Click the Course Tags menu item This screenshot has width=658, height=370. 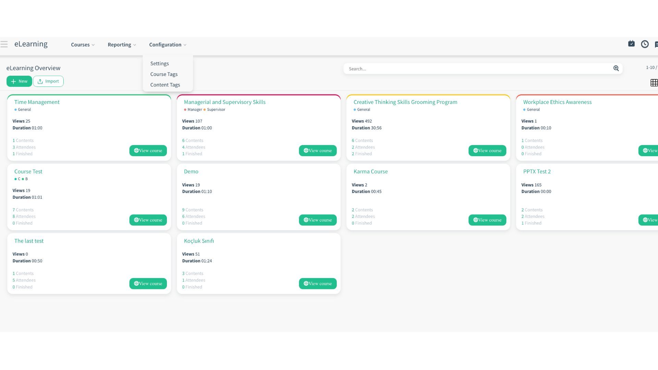click(x=163, y=74)
